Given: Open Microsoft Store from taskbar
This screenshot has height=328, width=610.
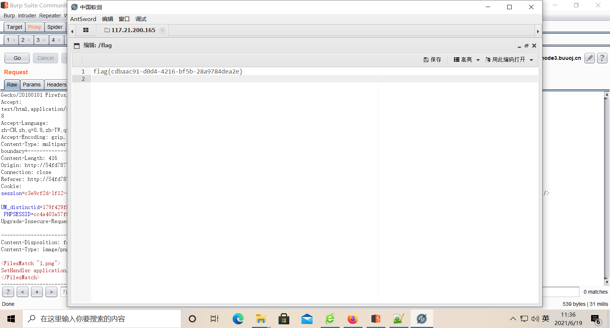Looking at the screenshot, I should [x=284, y=319].
